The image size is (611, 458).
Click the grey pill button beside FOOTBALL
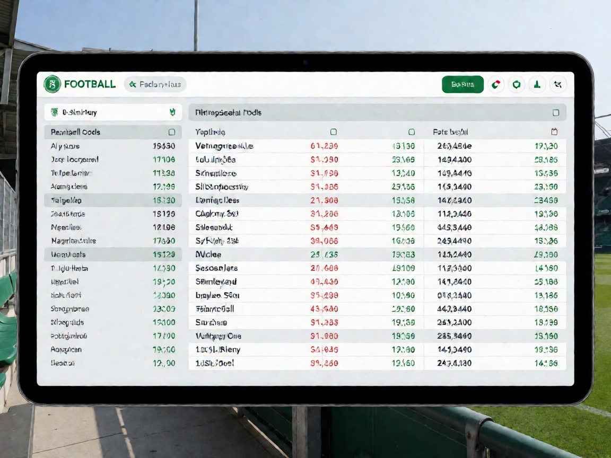pyautogui.click(x=155, y=84)
